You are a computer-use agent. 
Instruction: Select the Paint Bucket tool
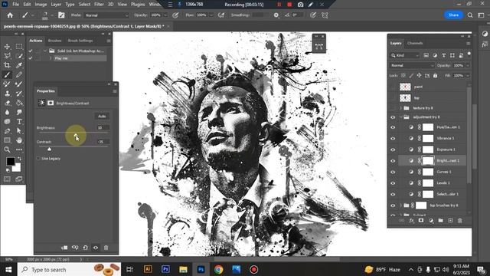(x=19, y=103)
